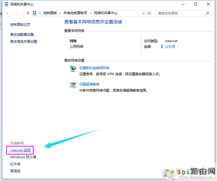Select 所有控制面板项 in the breadcrumb path

75,13
